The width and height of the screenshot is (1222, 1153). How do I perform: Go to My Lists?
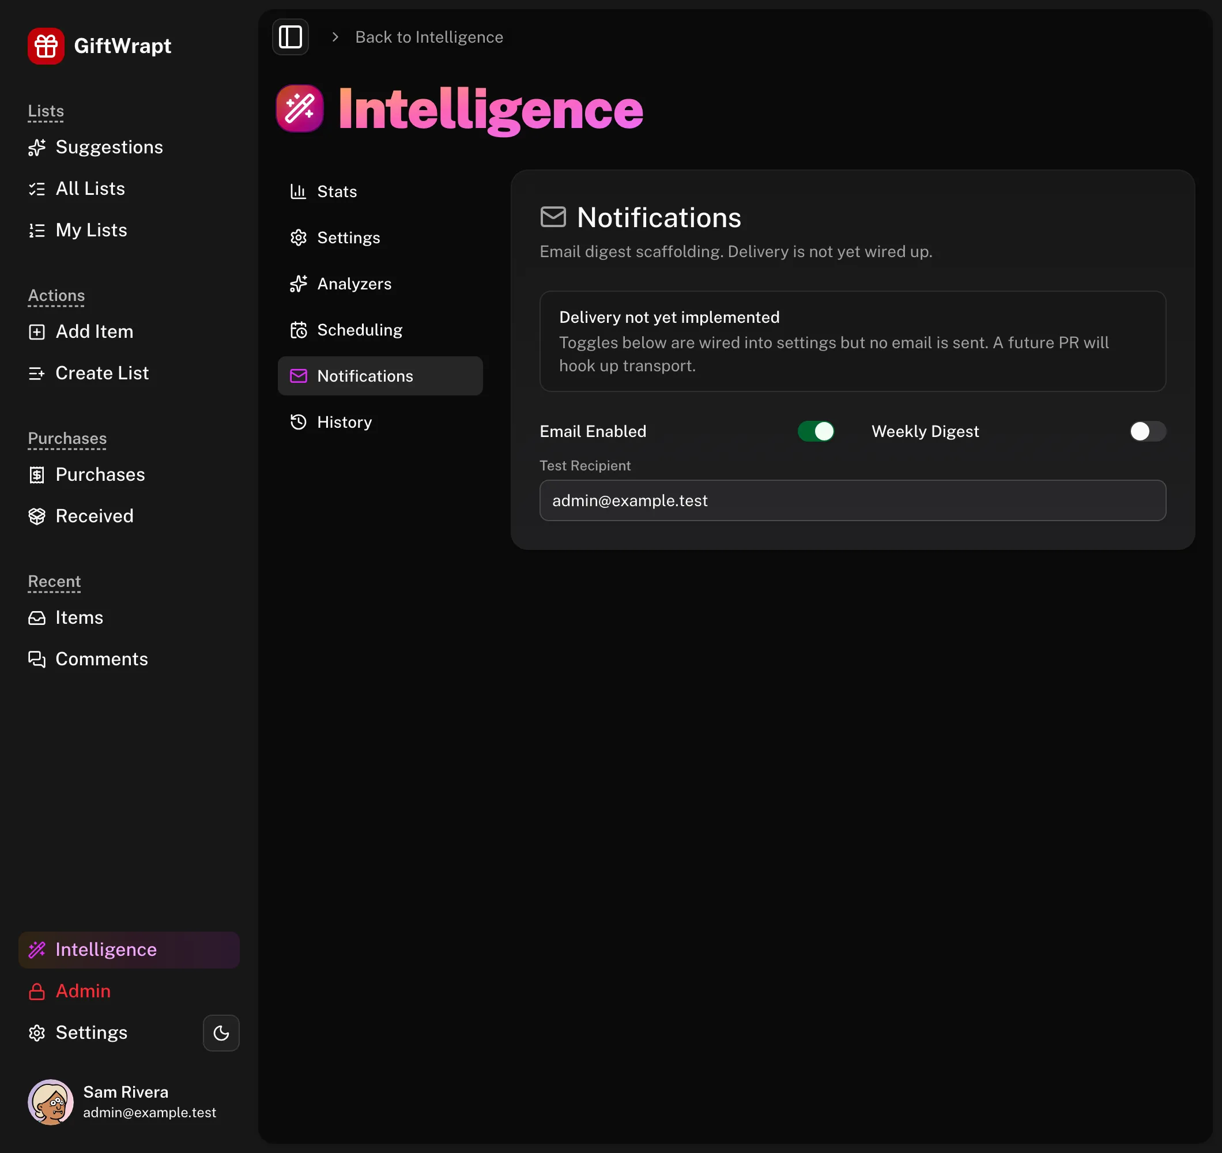click(129, 230)
